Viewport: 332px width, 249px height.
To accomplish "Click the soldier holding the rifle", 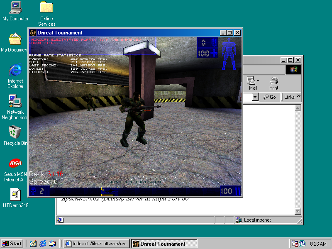I will coord(136,120).
